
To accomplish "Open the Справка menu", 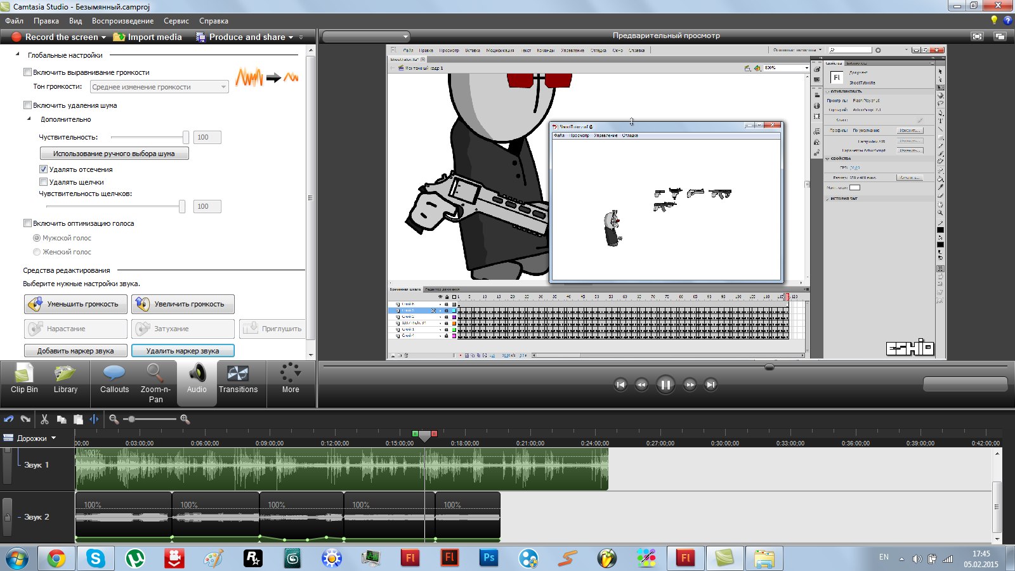I will (x=214, y=21).
